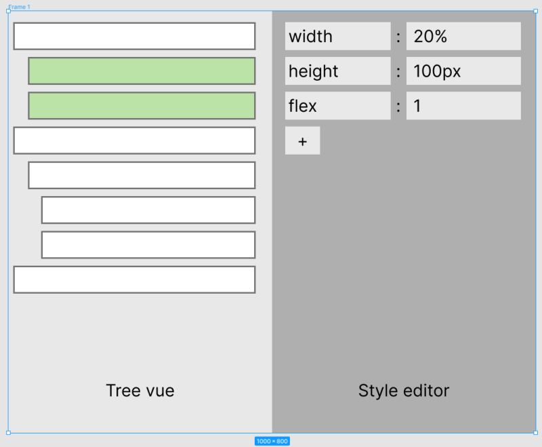Select the first green highlighted node
542x447 pixels.
[141, 71]
